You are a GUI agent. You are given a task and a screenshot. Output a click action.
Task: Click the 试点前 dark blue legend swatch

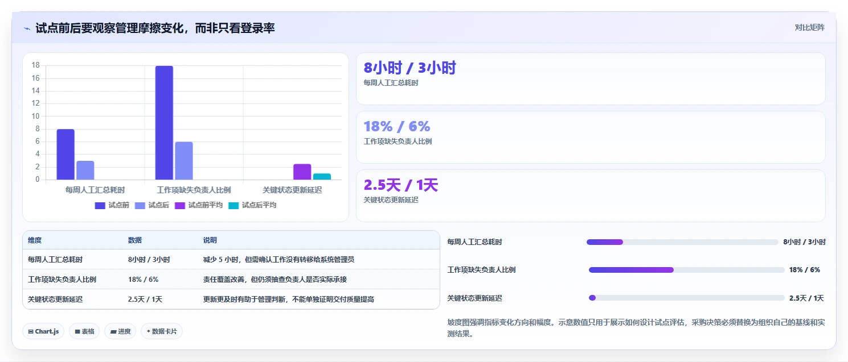pyautogui.click(x=100, y=205)
